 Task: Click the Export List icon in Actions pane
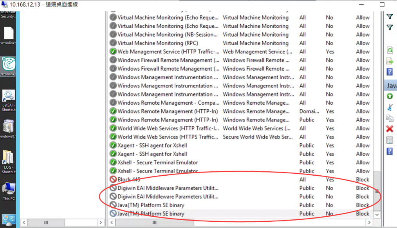click(390, 61)
